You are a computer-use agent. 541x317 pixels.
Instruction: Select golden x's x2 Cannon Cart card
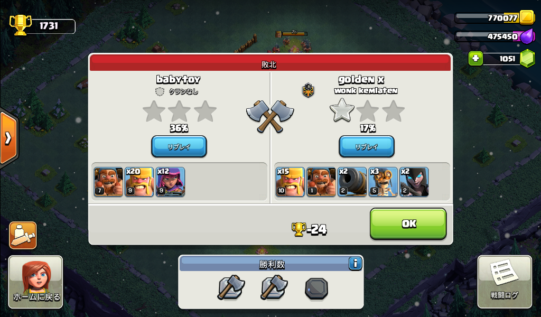point(352,182)
